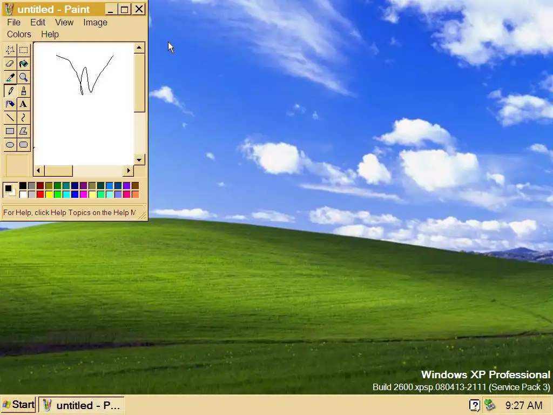Click the horizontal scrollbar left arrow

[x=38, y=171]
